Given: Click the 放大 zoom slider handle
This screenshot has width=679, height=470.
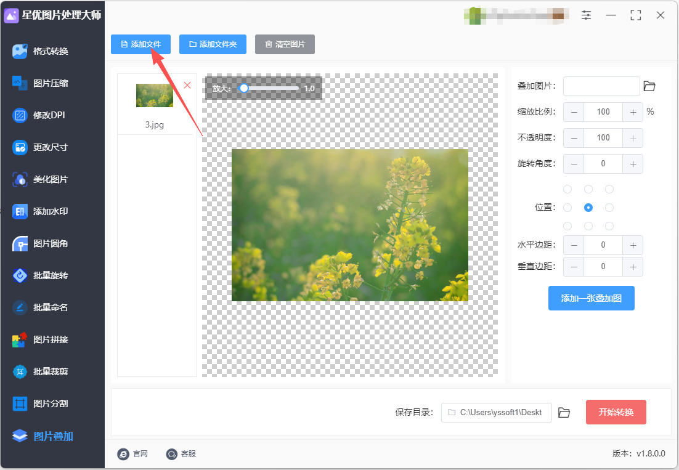Looking at the screenshot, I should pyautogui.click(x=244, y=88).
